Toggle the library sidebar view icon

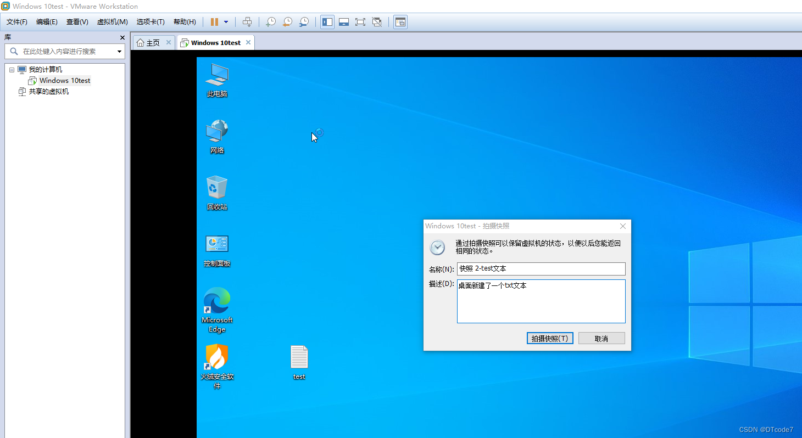(327, 22)
